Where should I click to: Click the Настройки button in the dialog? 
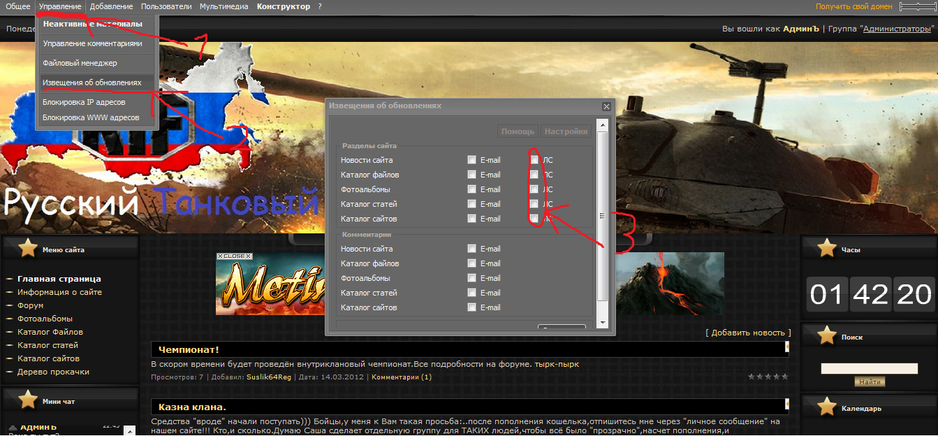coord(566,131)
